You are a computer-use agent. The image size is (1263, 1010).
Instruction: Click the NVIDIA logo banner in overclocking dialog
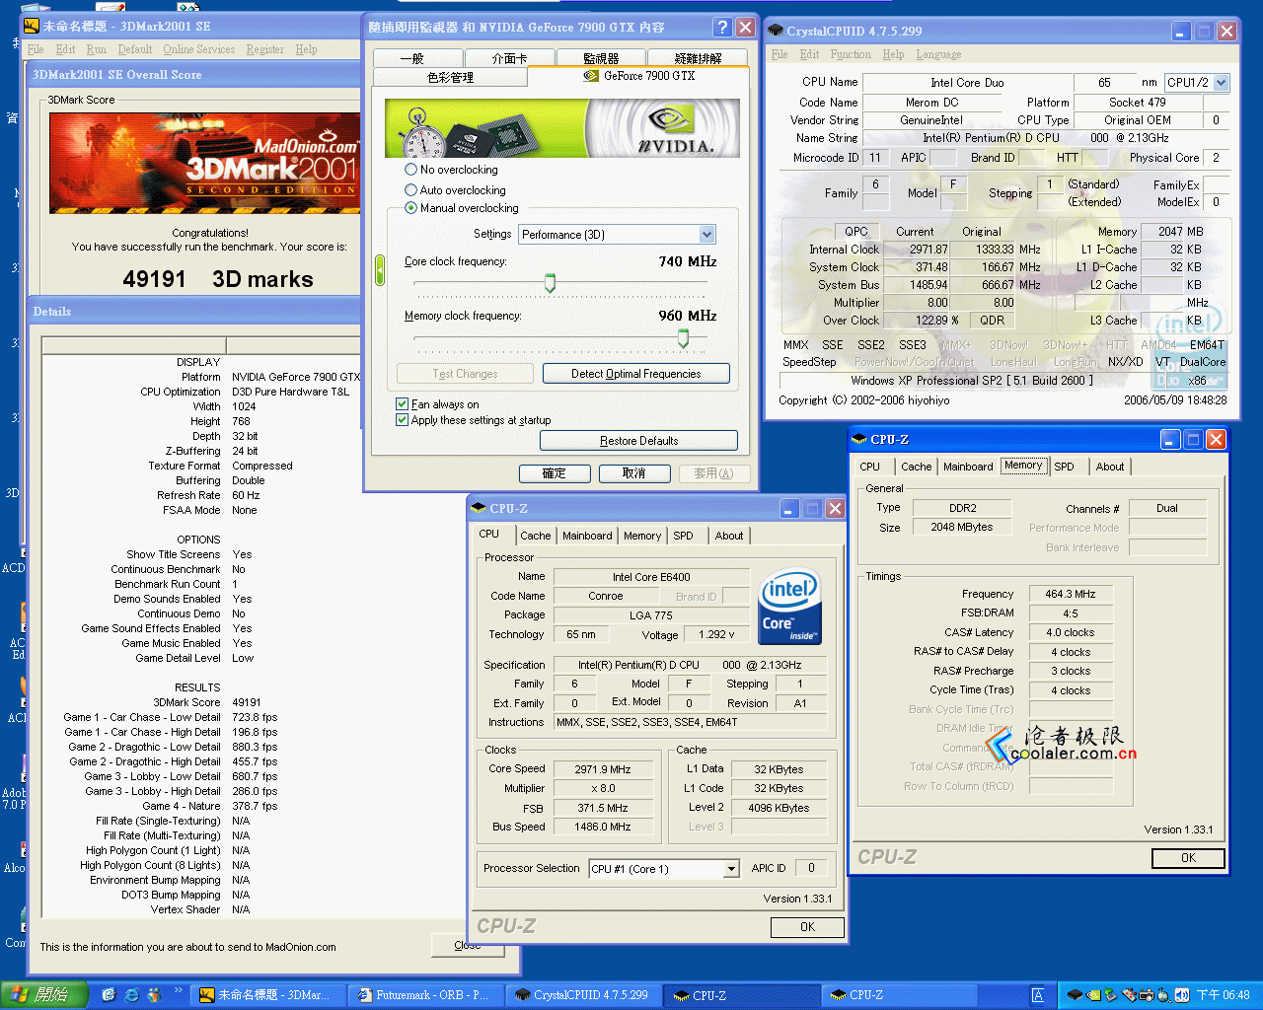click(x=562, y=128)
